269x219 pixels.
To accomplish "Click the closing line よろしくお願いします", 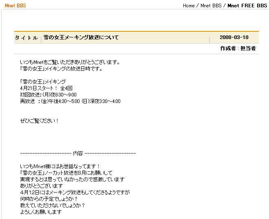I will (41, 212).
